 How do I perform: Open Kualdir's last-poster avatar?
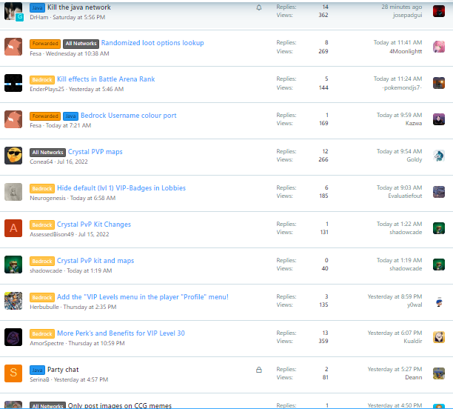tap(438, 337)
